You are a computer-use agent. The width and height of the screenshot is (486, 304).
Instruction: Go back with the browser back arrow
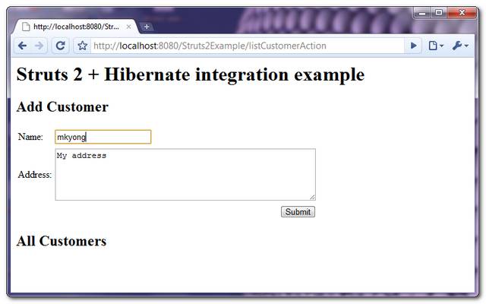(22, 46)
